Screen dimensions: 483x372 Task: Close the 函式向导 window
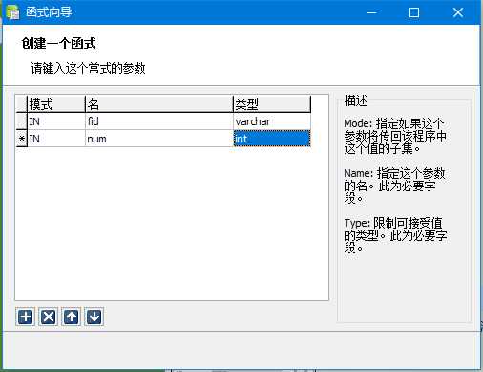click(458, 12)
